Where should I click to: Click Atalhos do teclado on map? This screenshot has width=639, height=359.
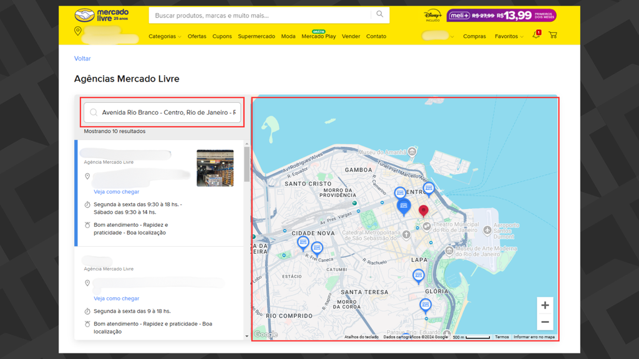click(x=361, y=337)
